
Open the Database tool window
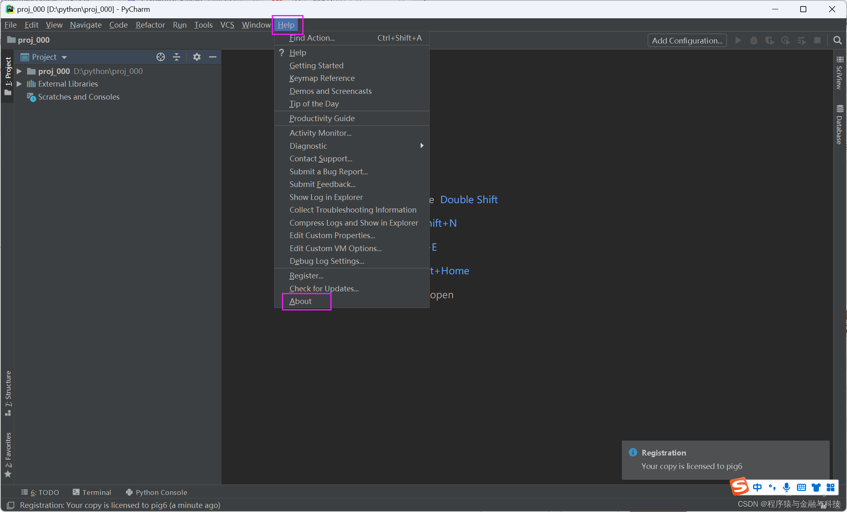point(840,126)
